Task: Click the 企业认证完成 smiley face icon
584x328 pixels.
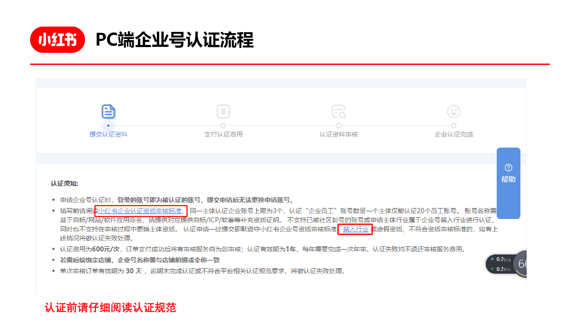Action: pos(454,111)
